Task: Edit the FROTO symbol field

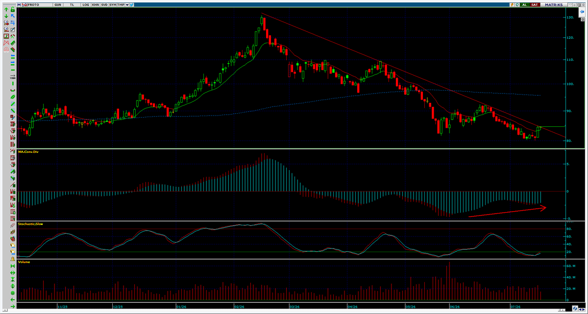Action: point(40,5)
